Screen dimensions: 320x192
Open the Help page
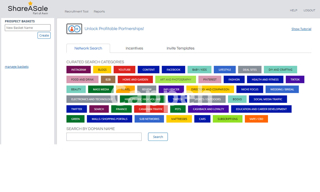[293, 10]
